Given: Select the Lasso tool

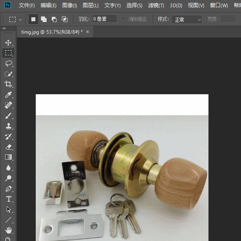Looking at the screenshot, I should pos(8,63).
